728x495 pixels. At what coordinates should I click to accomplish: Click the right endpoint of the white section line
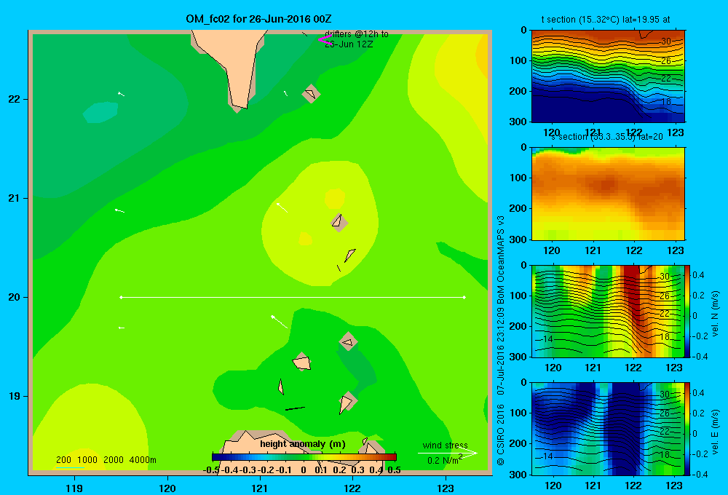click(x=464, y=297)
